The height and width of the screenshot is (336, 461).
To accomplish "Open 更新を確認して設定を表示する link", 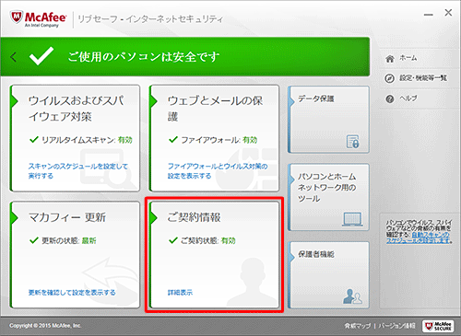I will point(72,293).
